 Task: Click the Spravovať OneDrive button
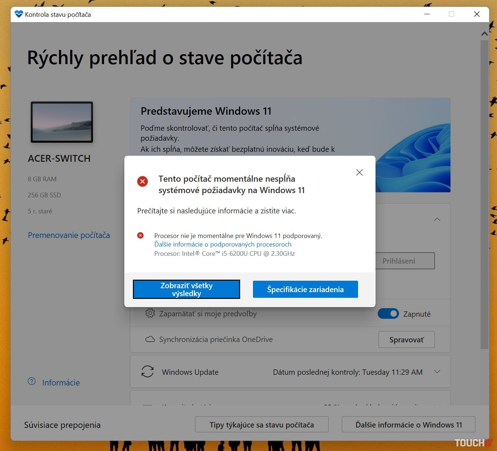pos(407,339)
